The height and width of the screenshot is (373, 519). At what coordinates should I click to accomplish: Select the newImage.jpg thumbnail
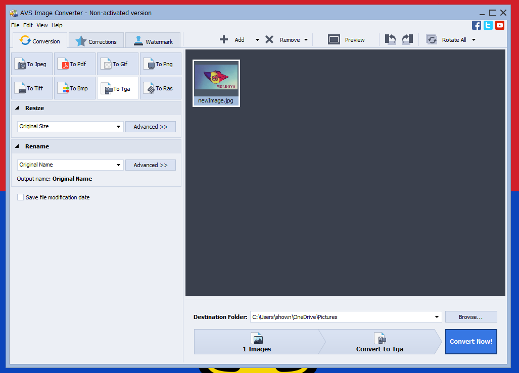[216, 83]
